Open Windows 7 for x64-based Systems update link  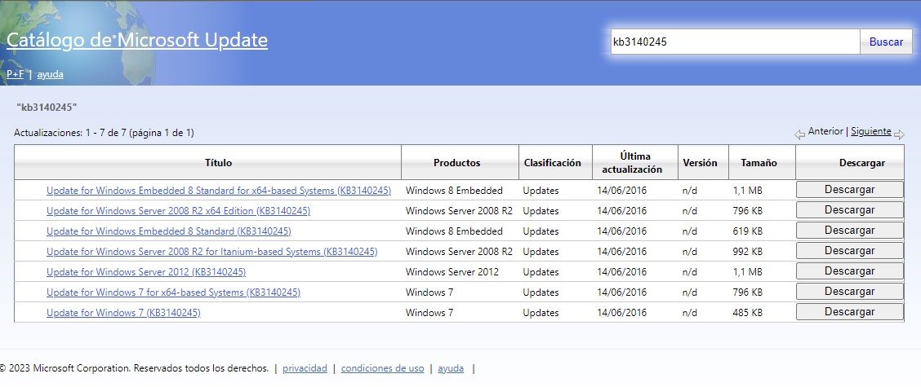point(173,292)
